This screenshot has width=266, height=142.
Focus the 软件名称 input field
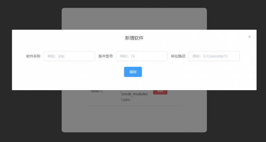pyautogui.click(x=69, y=56)
